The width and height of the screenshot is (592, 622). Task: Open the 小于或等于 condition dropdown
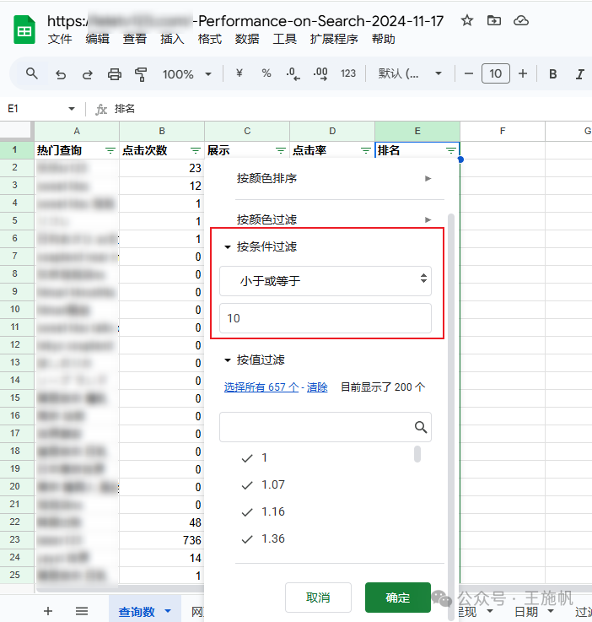(x=326, y=281)
